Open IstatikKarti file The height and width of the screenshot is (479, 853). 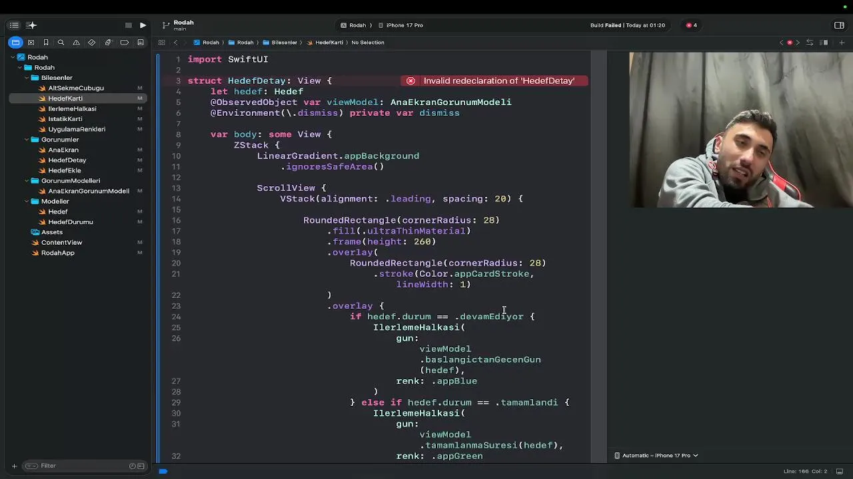point(65,119)
